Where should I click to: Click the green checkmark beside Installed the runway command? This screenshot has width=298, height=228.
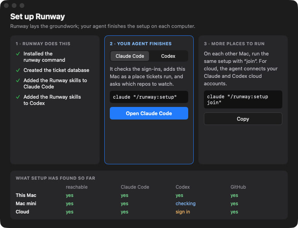tap(18, 54)
